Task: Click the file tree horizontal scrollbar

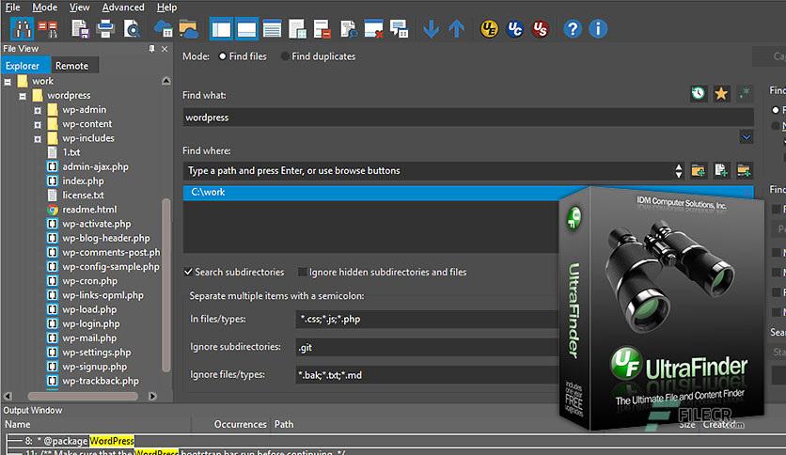Action: 83,397
